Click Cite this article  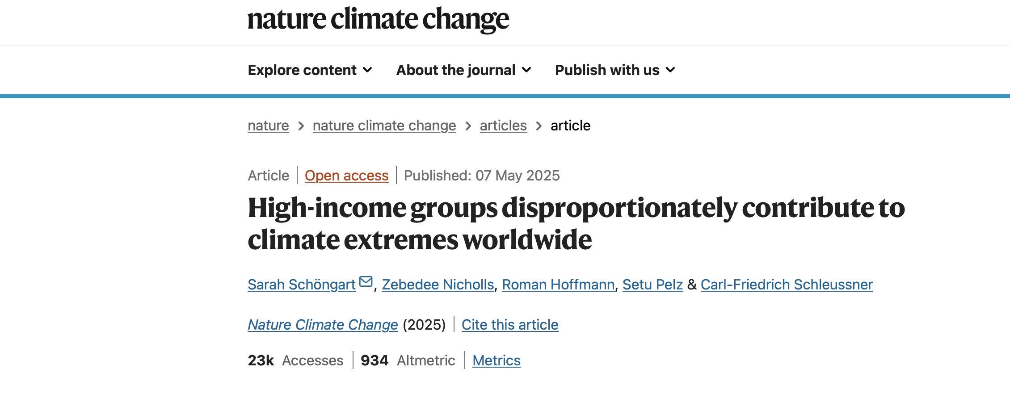click(x=510, y=325)
